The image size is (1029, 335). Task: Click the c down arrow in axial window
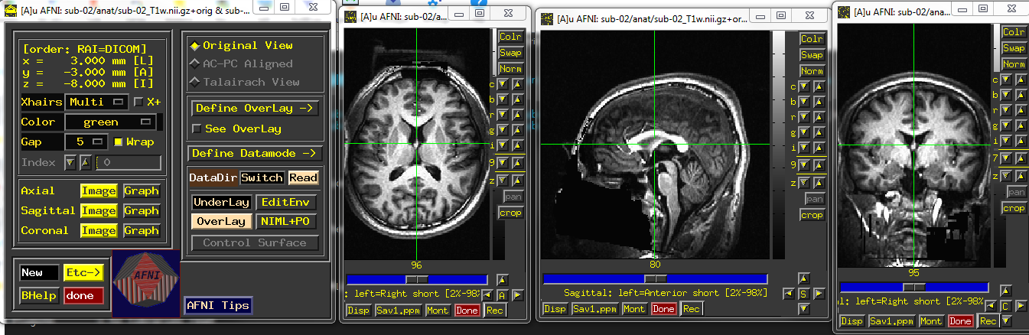pos(504,83)
